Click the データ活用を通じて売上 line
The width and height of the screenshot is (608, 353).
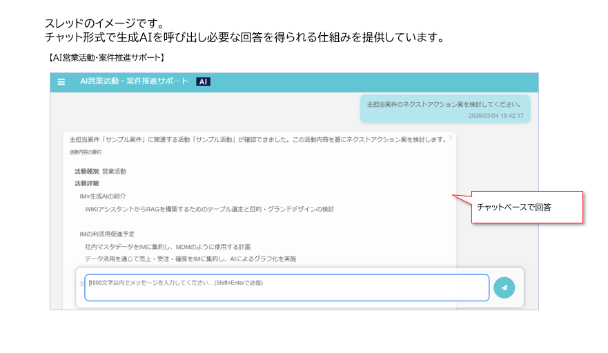point(190,259)
